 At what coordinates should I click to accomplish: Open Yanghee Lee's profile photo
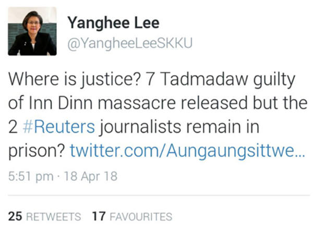click(x=32, y=31)
